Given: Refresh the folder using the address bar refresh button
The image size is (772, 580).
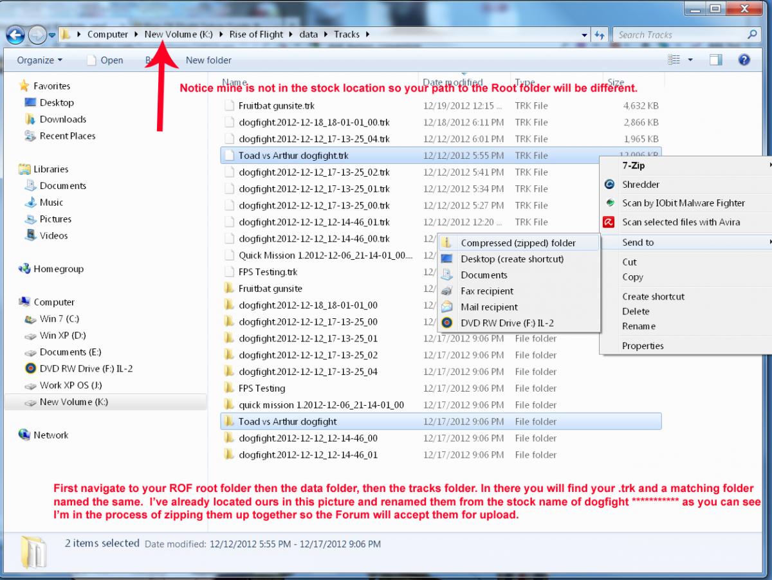Looking at the screenshot, I should [x=600, y=35].
